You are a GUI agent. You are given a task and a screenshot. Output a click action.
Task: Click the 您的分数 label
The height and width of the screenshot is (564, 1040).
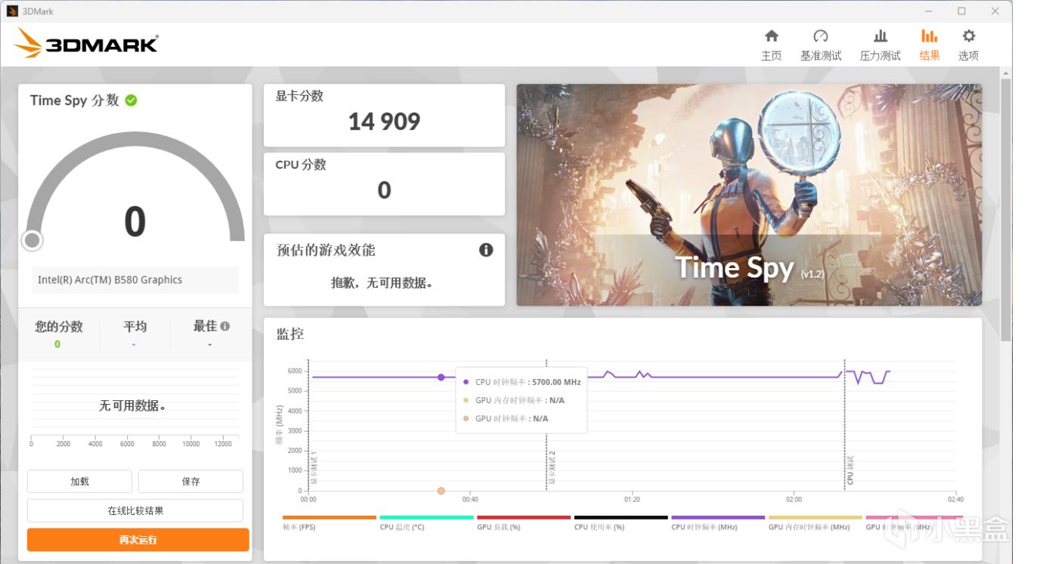tap(58, 326)
